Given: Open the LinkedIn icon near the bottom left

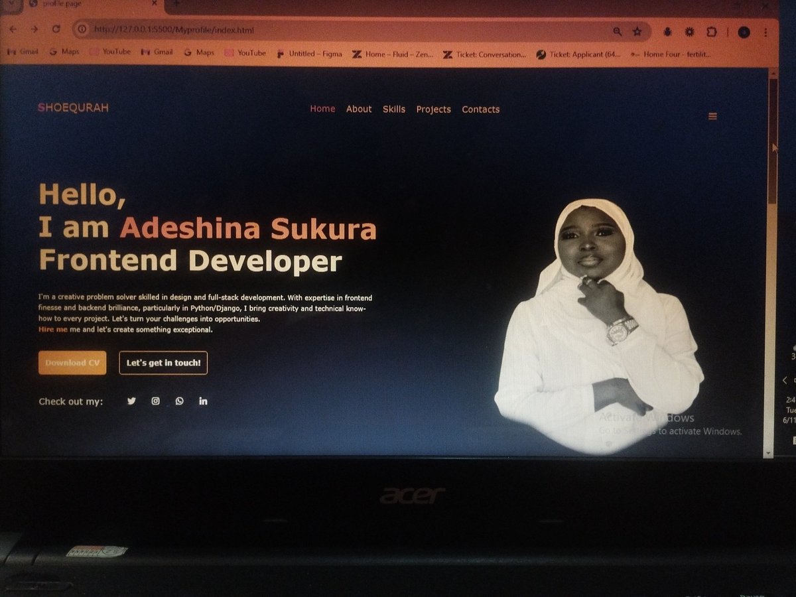Looking at the screenshot, I should (x=202, y=401).
